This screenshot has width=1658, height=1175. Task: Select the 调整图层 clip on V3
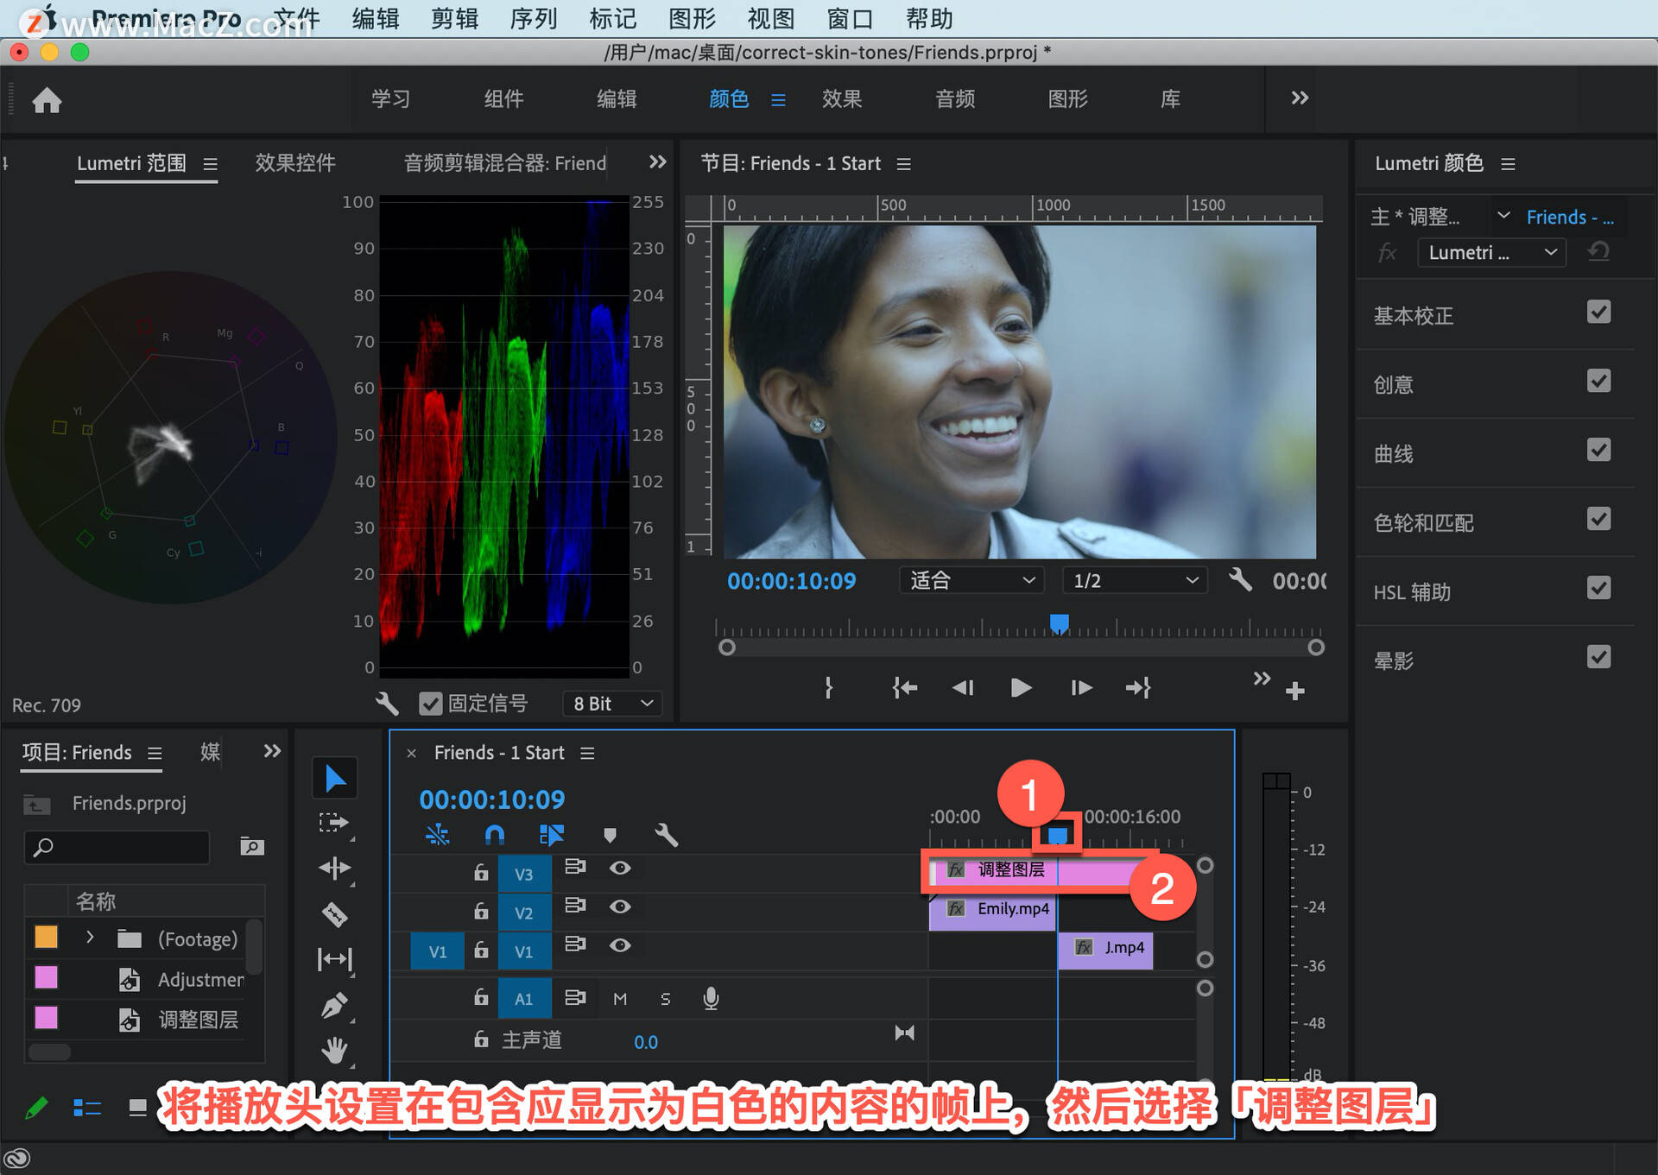coord(1010,870)
